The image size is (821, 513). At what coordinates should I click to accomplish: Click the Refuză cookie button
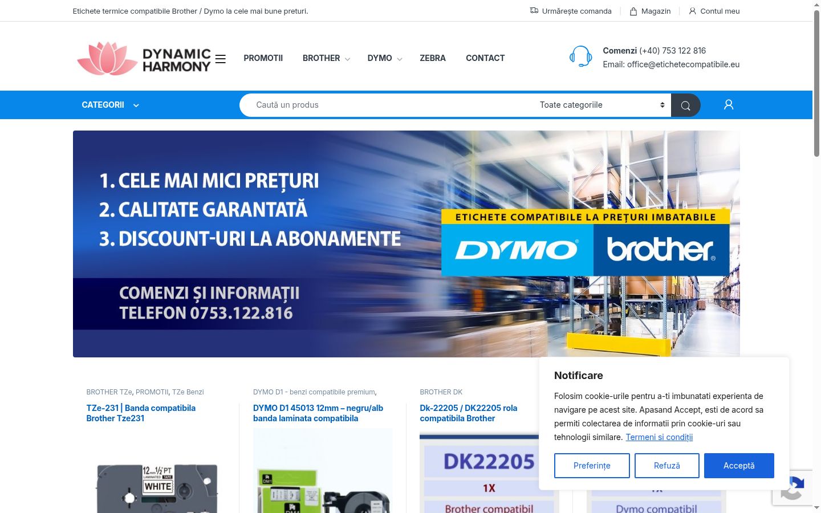click(667, 466)
